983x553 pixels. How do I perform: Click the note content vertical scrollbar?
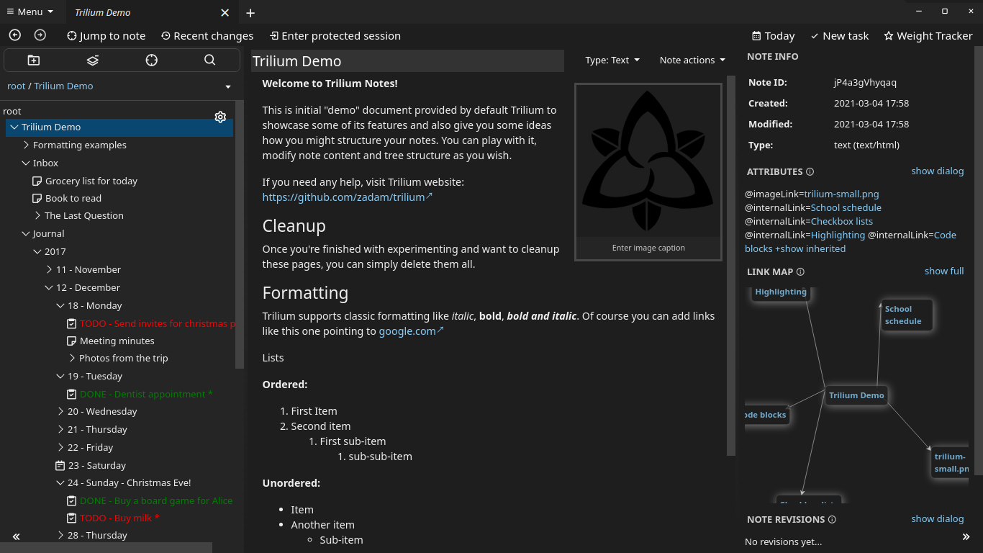click(731, 266)
